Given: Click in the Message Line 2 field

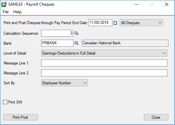Looking at the screenshot, I should coord(104,73).
